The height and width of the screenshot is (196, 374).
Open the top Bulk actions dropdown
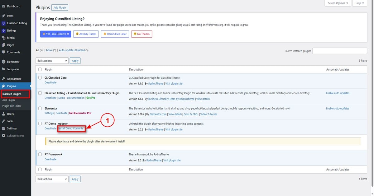click(52, 61)
